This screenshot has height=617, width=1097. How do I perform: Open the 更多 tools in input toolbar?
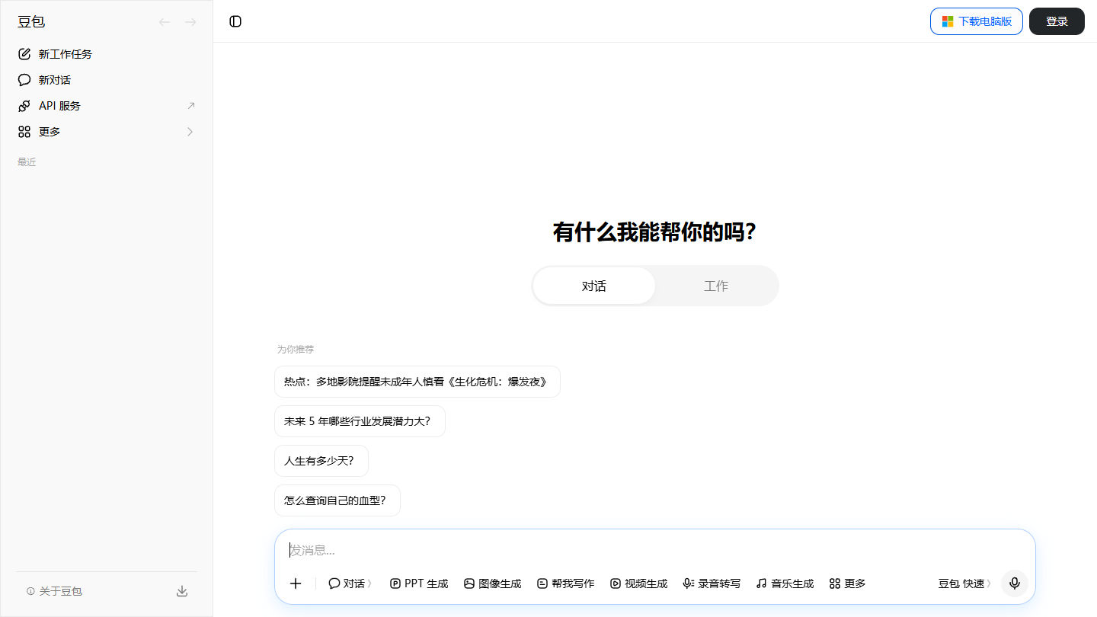[x=848, y=583]
